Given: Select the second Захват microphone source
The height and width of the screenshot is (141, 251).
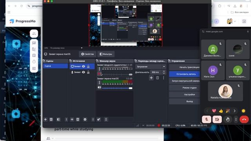Looking at the screenshot, I should 82,72.
